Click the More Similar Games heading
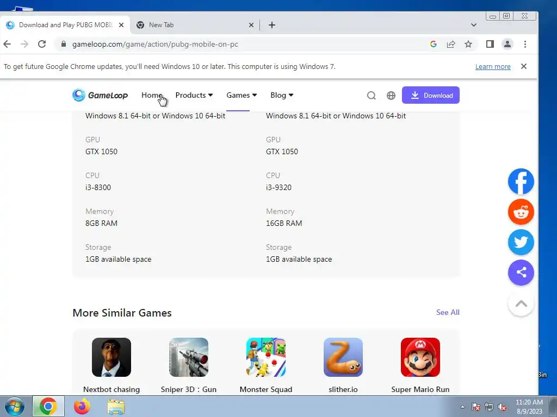 pyautogui.click(x=122, y=313)
